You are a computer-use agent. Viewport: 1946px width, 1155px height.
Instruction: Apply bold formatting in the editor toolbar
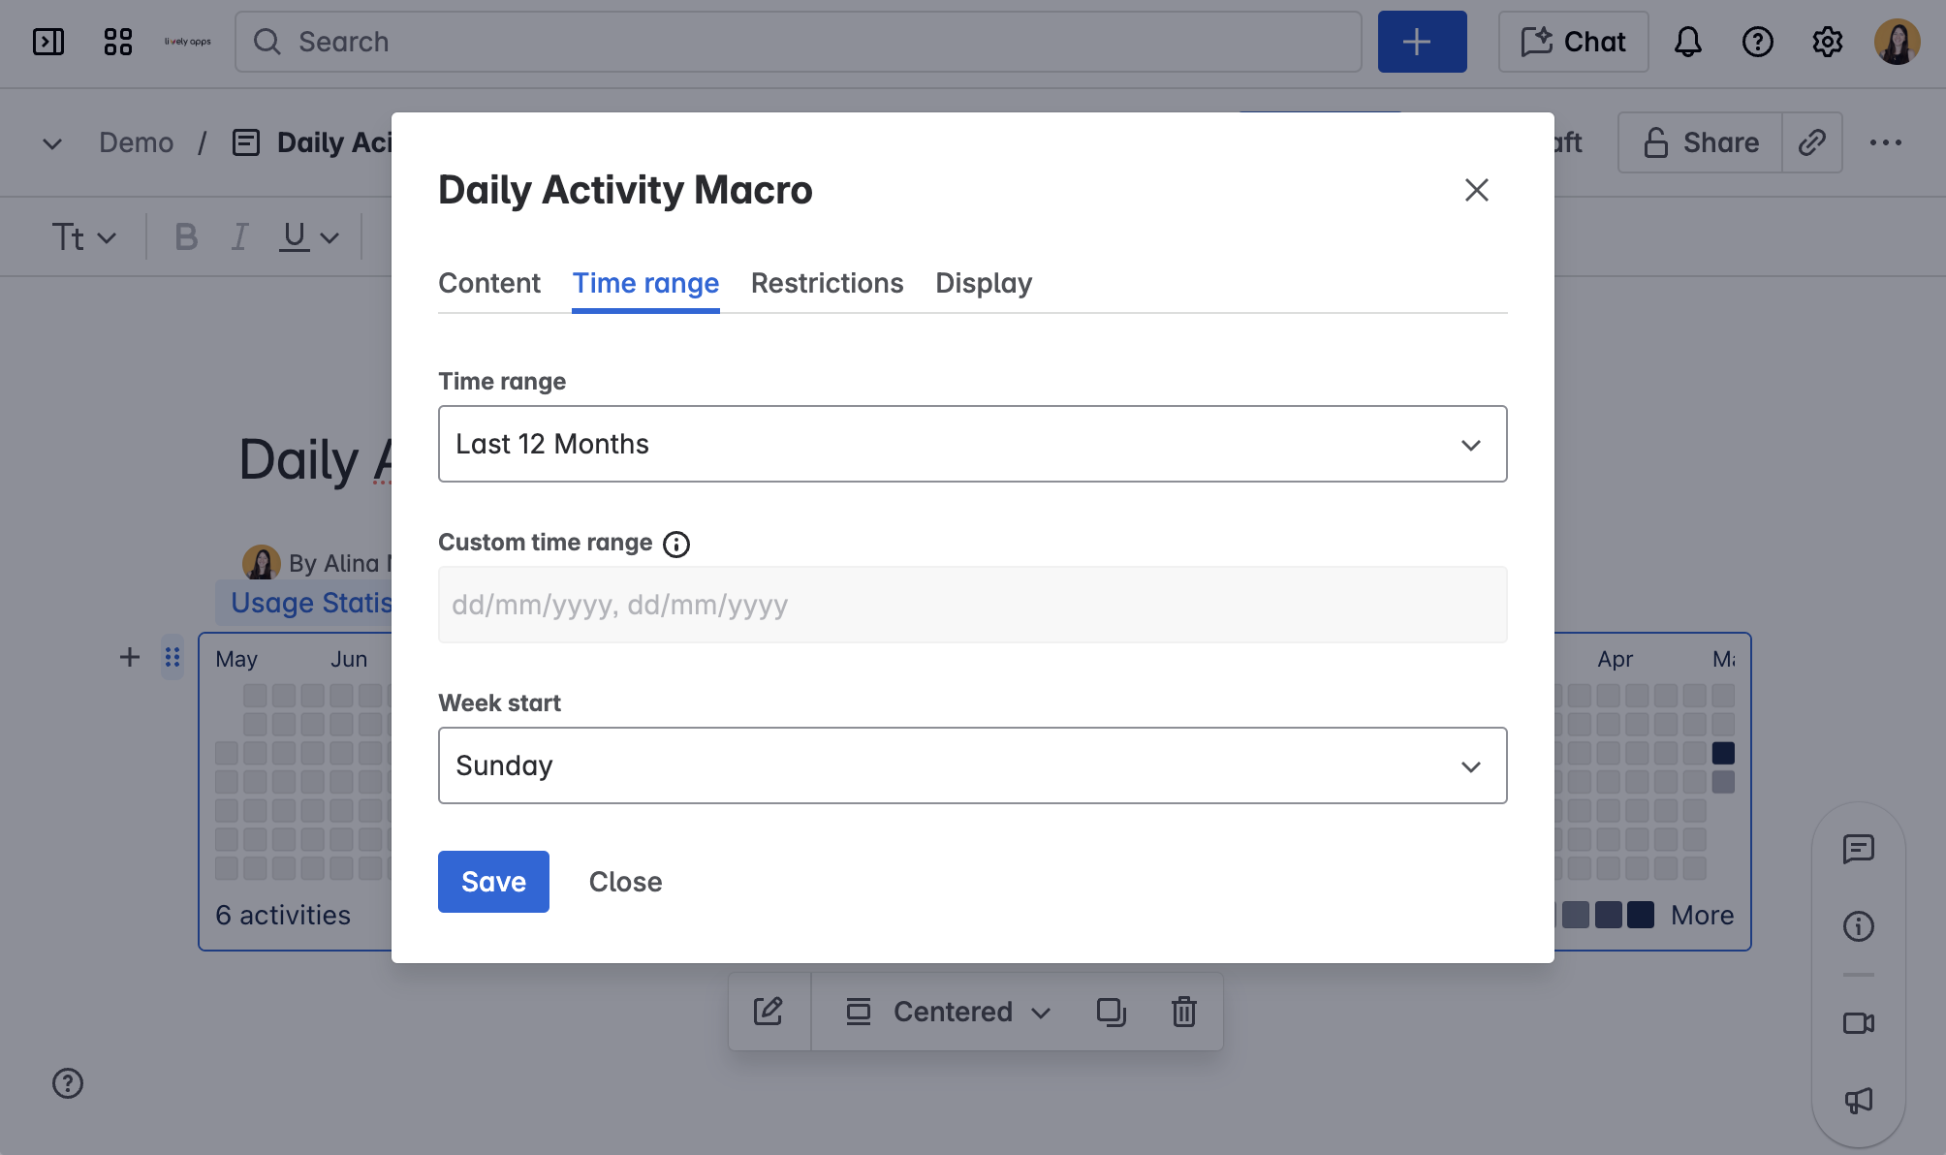tap(184, 235)
